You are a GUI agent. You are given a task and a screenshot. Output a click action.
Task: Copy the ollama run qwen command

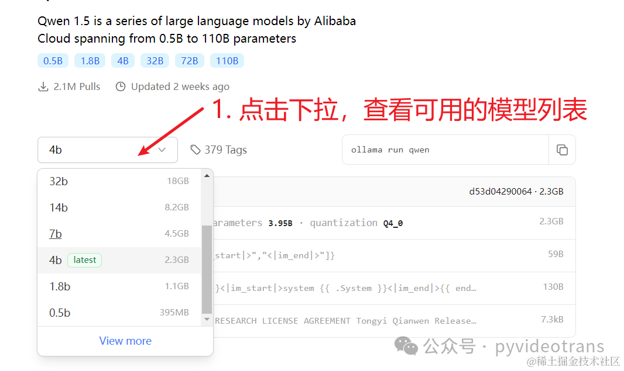(562, 150)
